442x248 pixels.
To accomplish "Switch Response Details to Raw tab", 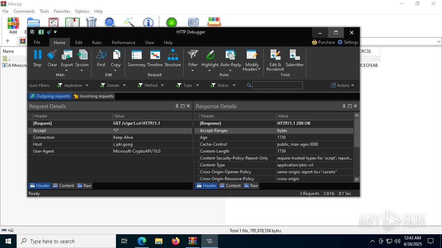I will point(251,186).
